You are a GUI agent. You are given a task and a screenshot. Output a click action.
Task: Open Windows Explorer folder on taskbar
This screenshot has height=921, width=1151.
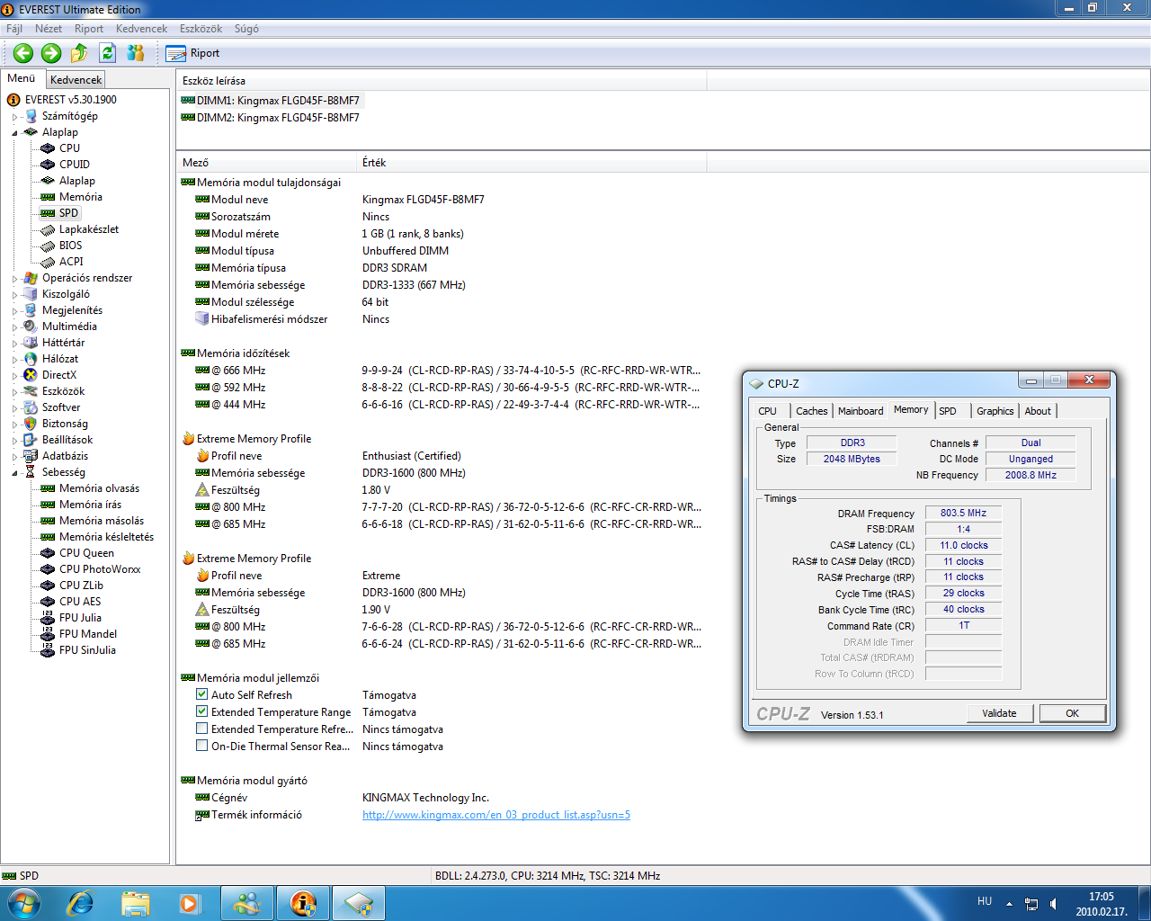click(135, 903)
